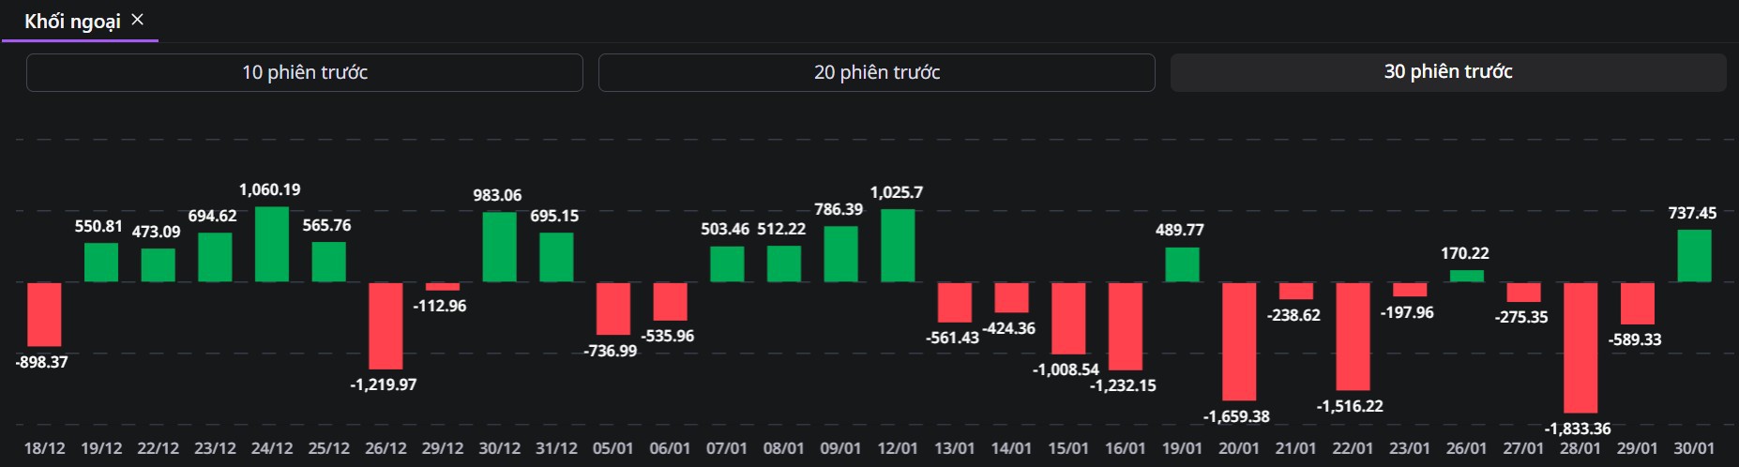Click the green bar for 09/01
This screenshot has height=467, width=1739.
point(840,253)
